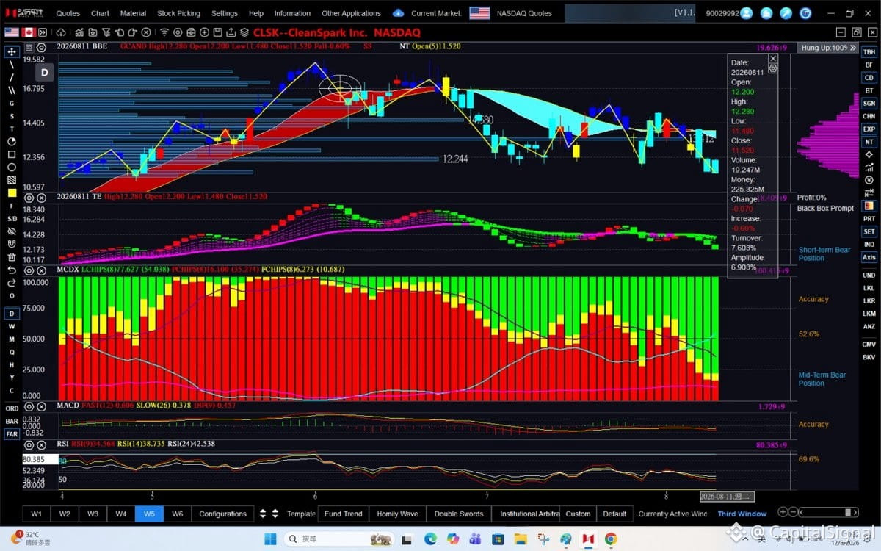This screenshot has width=881, height=551.
Task: Click the layers stack toolbar icon
Action: pyautogui.click(x=244, y=32)
